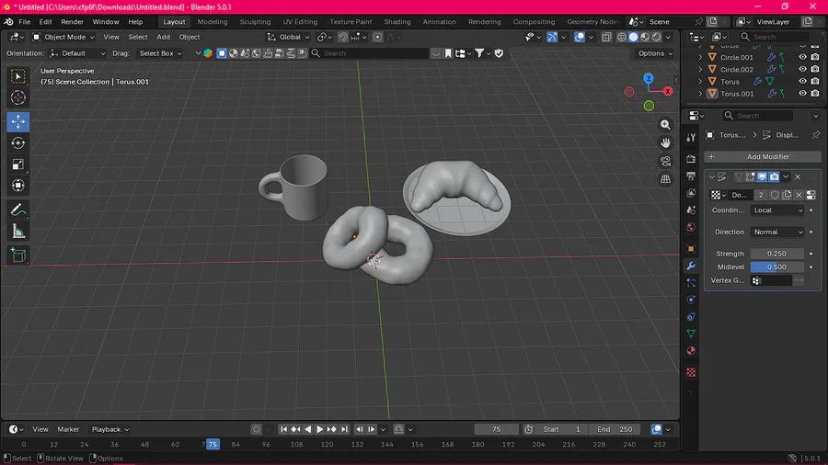Image resolution: width=828 pixels, height=465 pixels.
Task: Open the Texture properties tab
Action: (x=691, y=372)
